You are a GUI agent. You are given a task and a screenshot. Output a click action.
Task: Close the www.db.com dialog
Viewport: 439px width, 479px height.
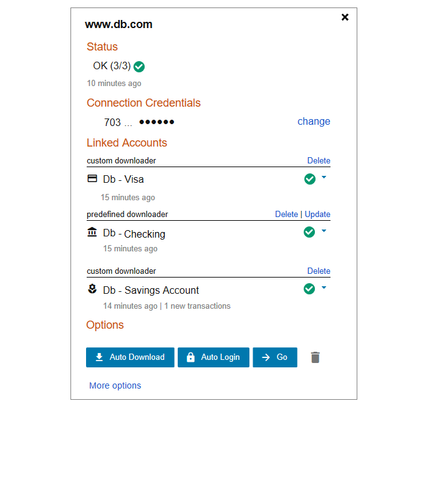coord(345,17)
